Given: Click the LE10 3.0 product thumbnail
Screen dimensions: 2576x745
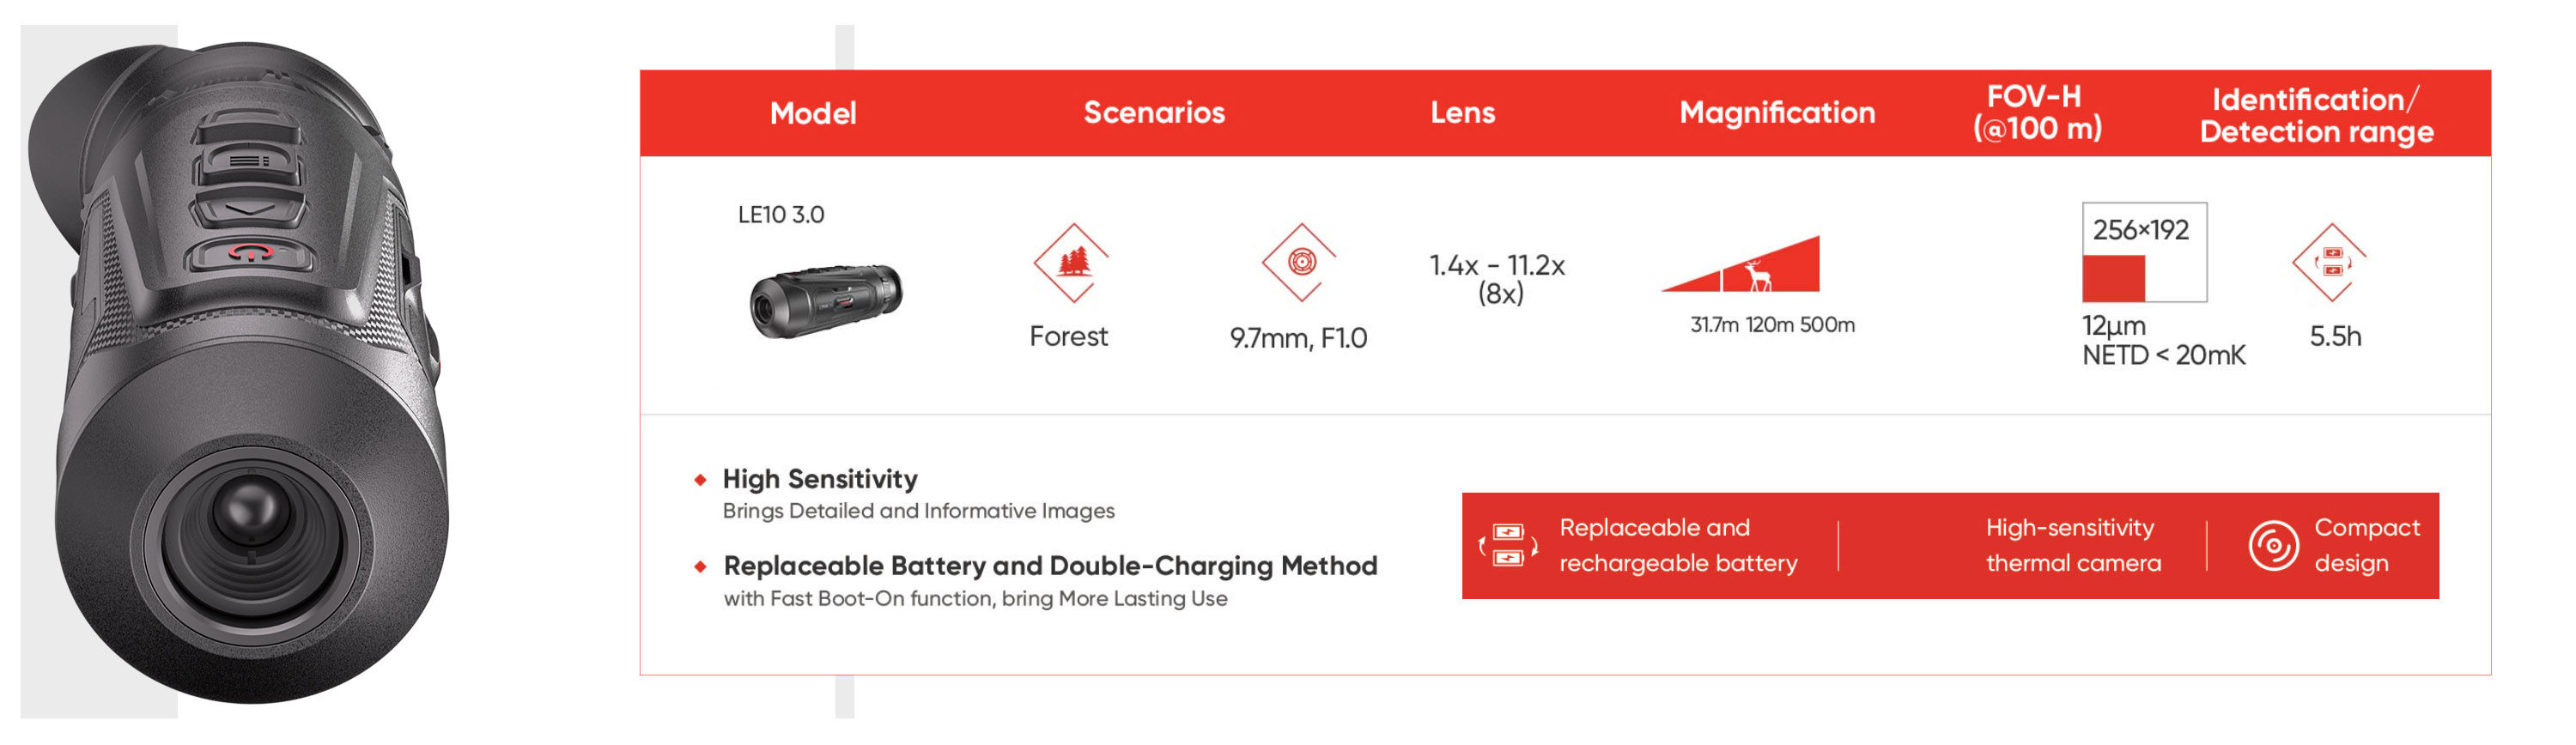Looking at the screenshot, I should point(826,300).
